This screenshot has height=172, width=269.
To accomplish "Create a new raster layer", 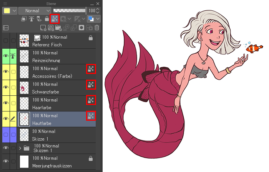I will [x=43, y=28].
